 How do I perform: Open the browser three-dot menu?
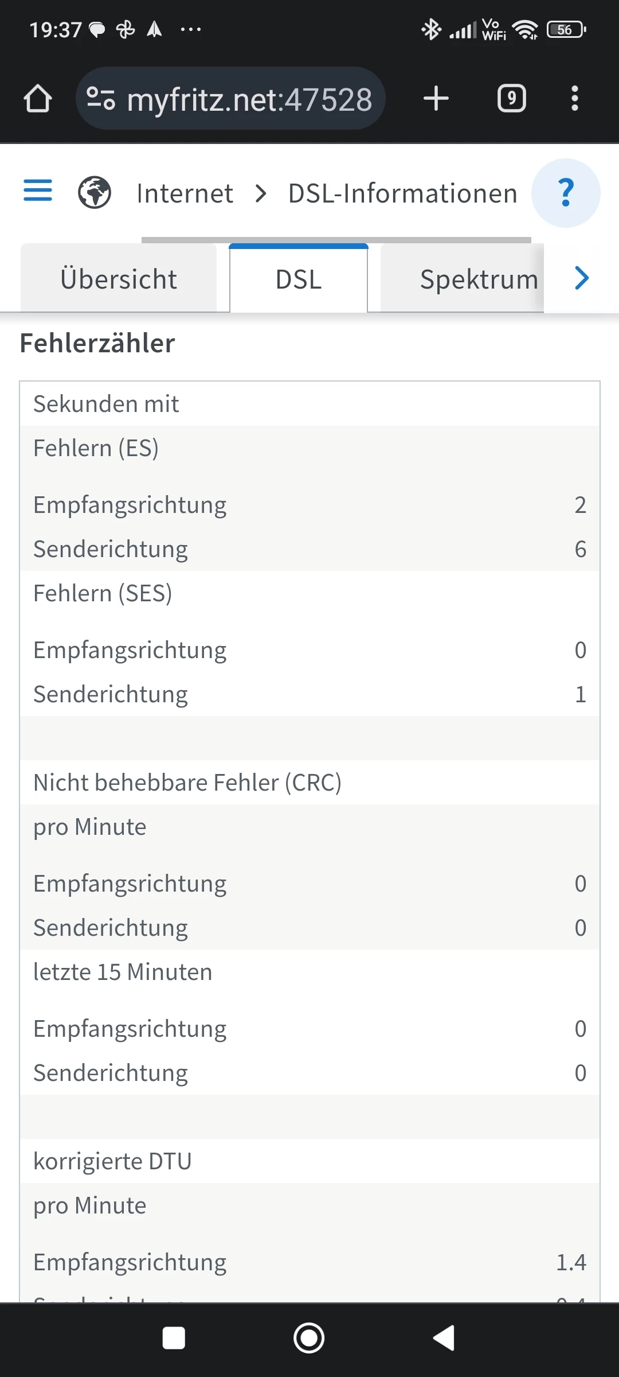click(574, 99)
